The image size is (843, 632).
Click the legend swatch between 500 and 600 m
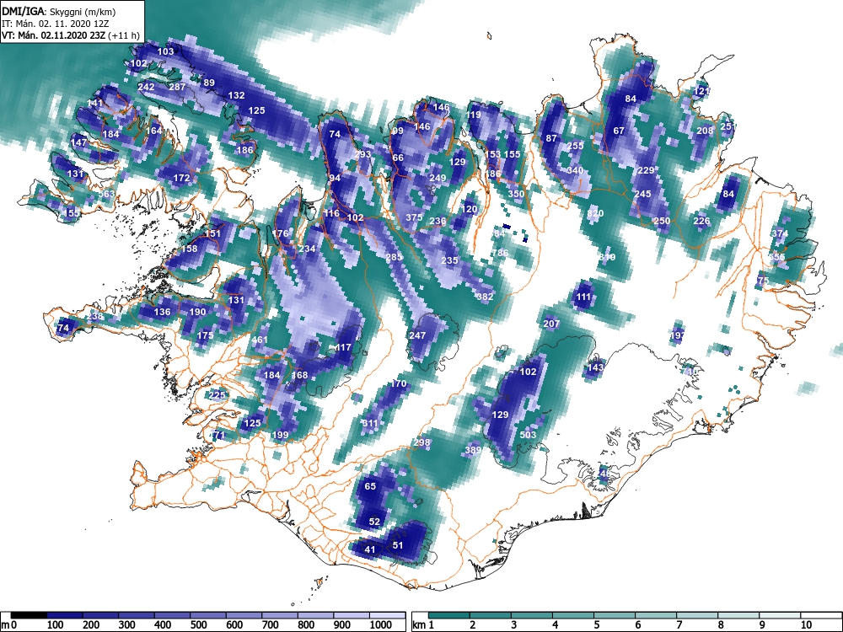coord(208,615)
